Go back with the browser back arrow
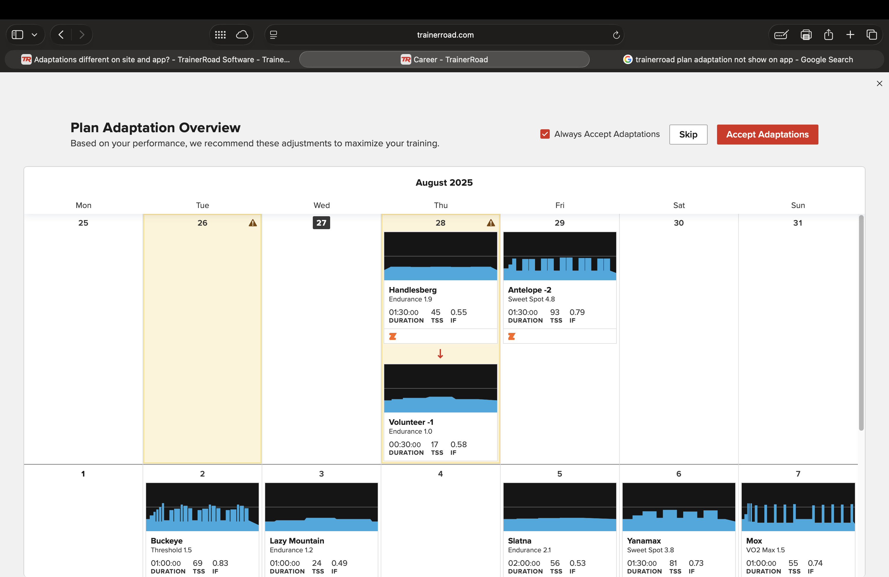This screenshot has width=889, height=577. (61, 35)
